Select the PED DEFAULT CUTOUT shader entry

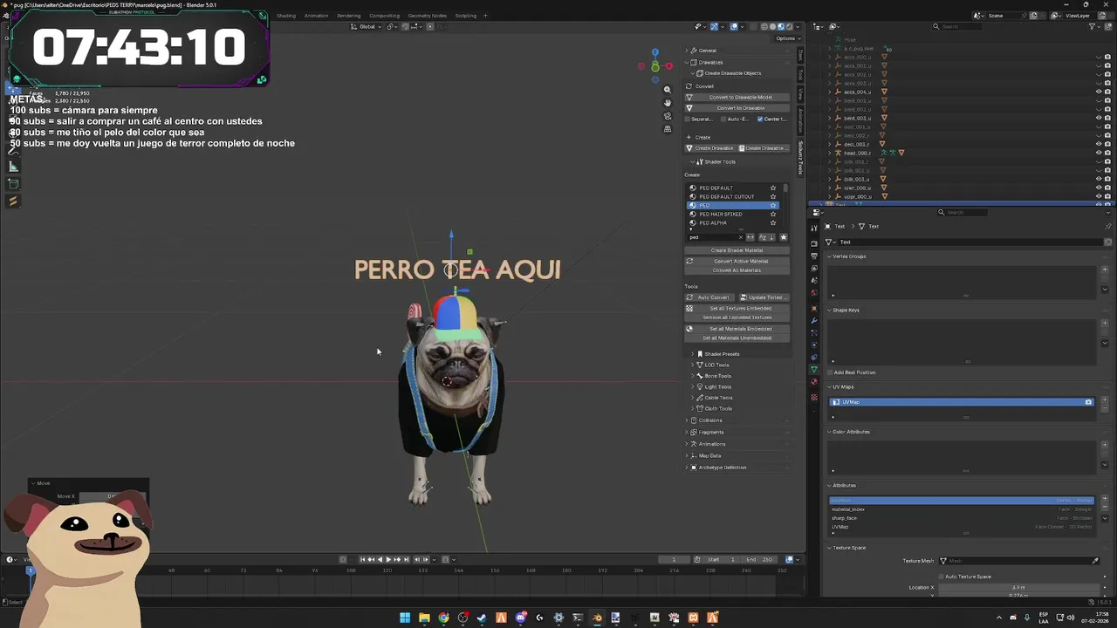pos(726,196)
